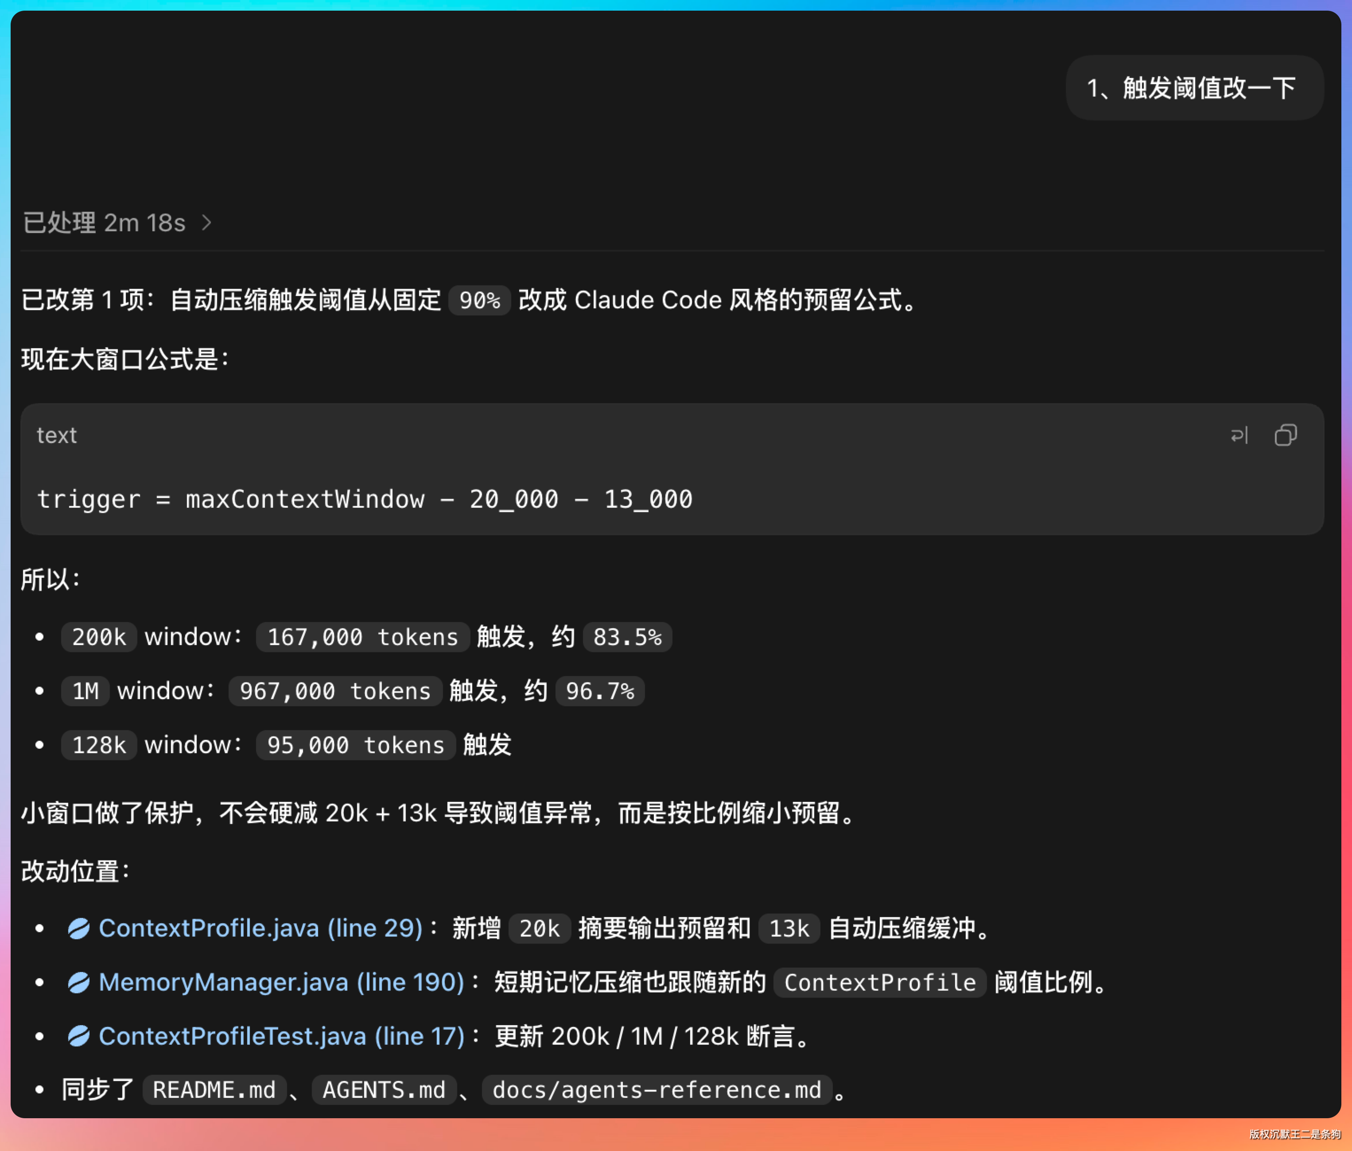
Task: Click the 967,000 tokens value
Action: (335, 691)
